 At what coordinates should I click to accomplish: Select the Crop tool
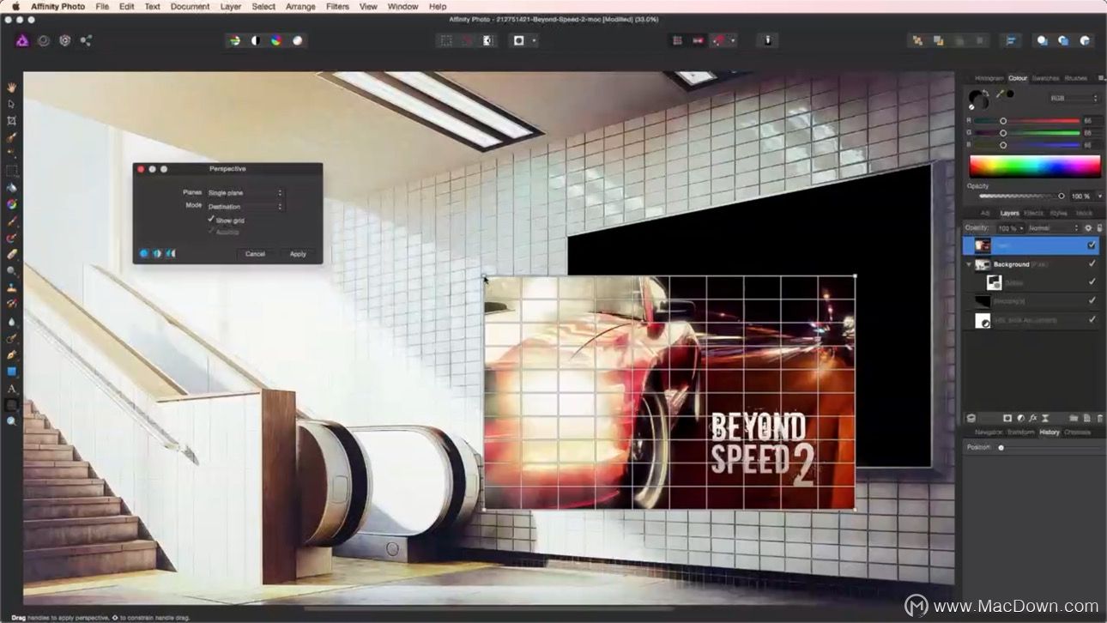(11, 121)
